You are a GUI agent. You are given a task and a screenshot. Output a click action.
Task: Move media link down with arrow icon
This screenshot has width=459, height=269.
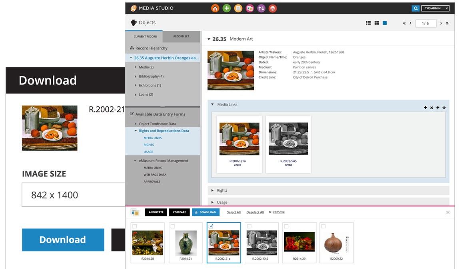(444, 108)
